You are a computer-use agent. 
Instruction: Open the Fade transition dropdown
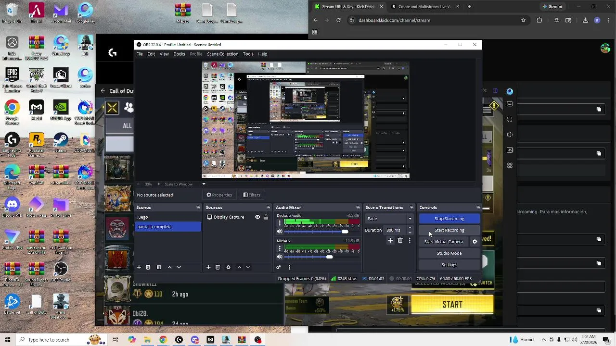pos(389,219)
